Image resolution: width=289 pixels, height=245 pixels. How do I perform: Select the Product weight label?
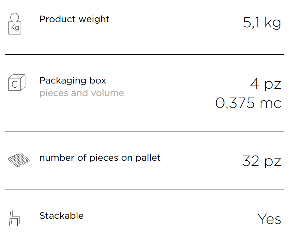click(74, 19)
